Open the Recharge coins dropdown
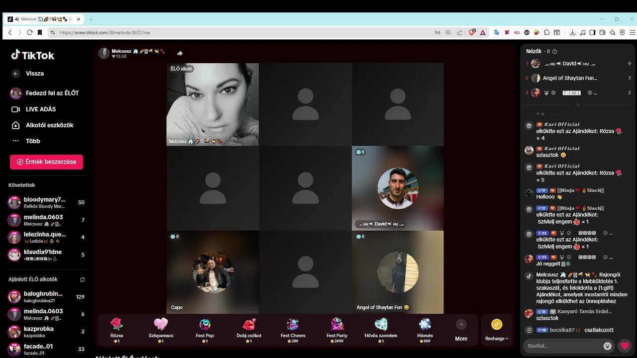The height and width of the screenshot is (358, 637). pyautogui.click(x=497, y=330)
